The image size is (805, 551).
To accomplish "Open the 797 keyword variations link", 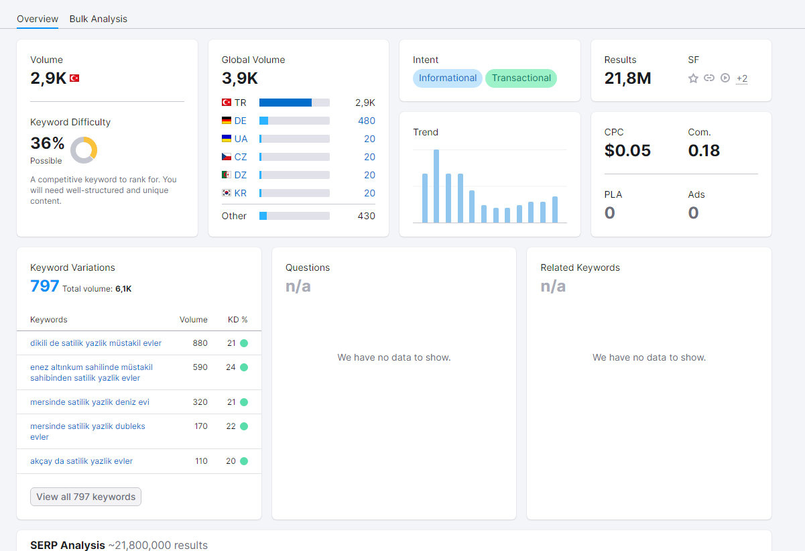I will pos(45,286).
